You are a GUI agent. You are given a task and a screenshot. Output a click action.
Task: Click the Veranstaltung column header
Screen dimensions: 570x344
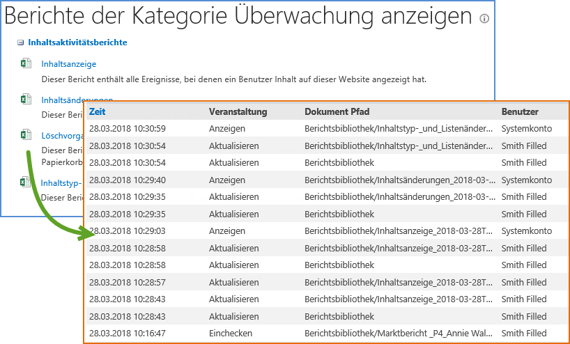click(238, 111)
